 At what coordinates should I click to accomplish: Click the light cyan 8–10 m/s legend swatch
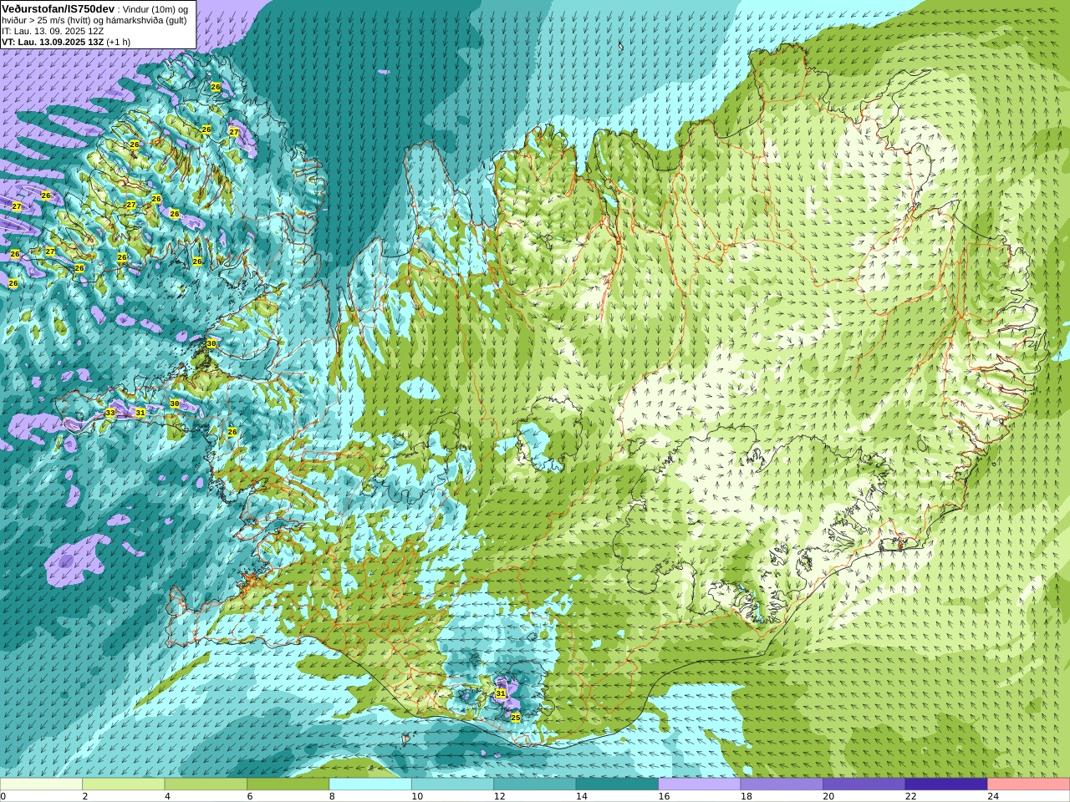pyautogui.click(x=370, y=784)
